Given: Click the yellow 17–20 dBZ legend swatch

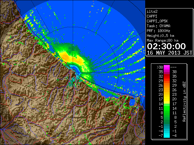Looking at the screenshot, I should (x=167, y=99).
